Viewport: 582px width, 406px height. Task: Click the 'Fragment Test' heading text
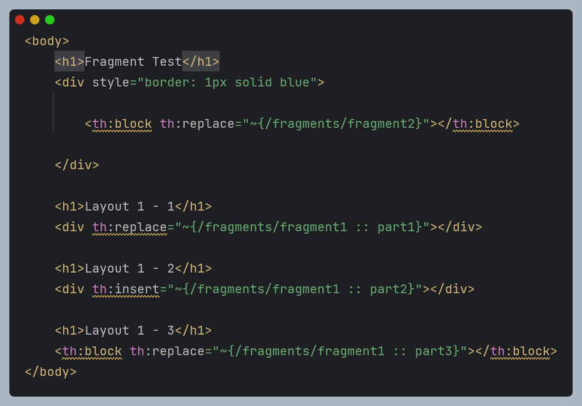tap(133, 61)
